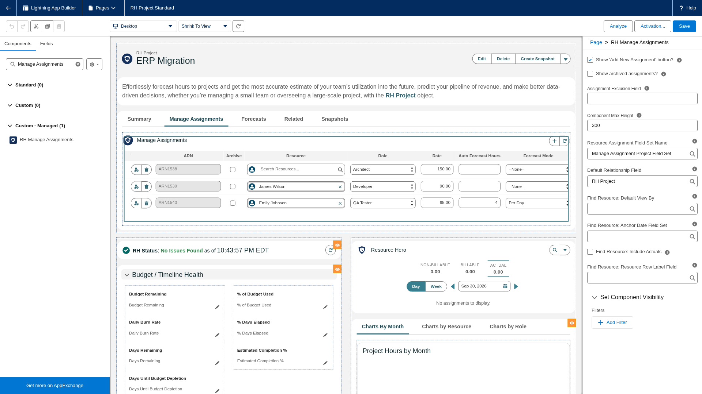Click the copy icon in toolbar
Image resolution: width=702 pixels, height=394 pixels.
point(48,26)
